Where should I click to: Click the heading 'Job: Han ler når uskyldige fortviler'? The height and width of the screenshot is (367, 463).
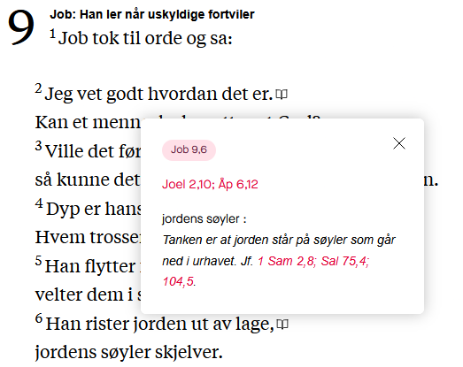(152, 14)
